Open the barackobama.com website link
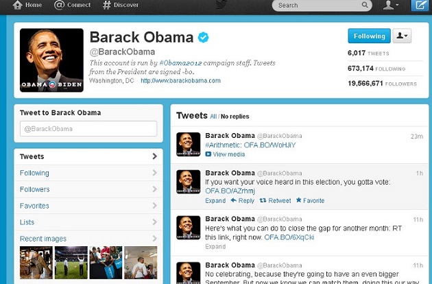Screen dimensions: 432x284 point(180,81)
